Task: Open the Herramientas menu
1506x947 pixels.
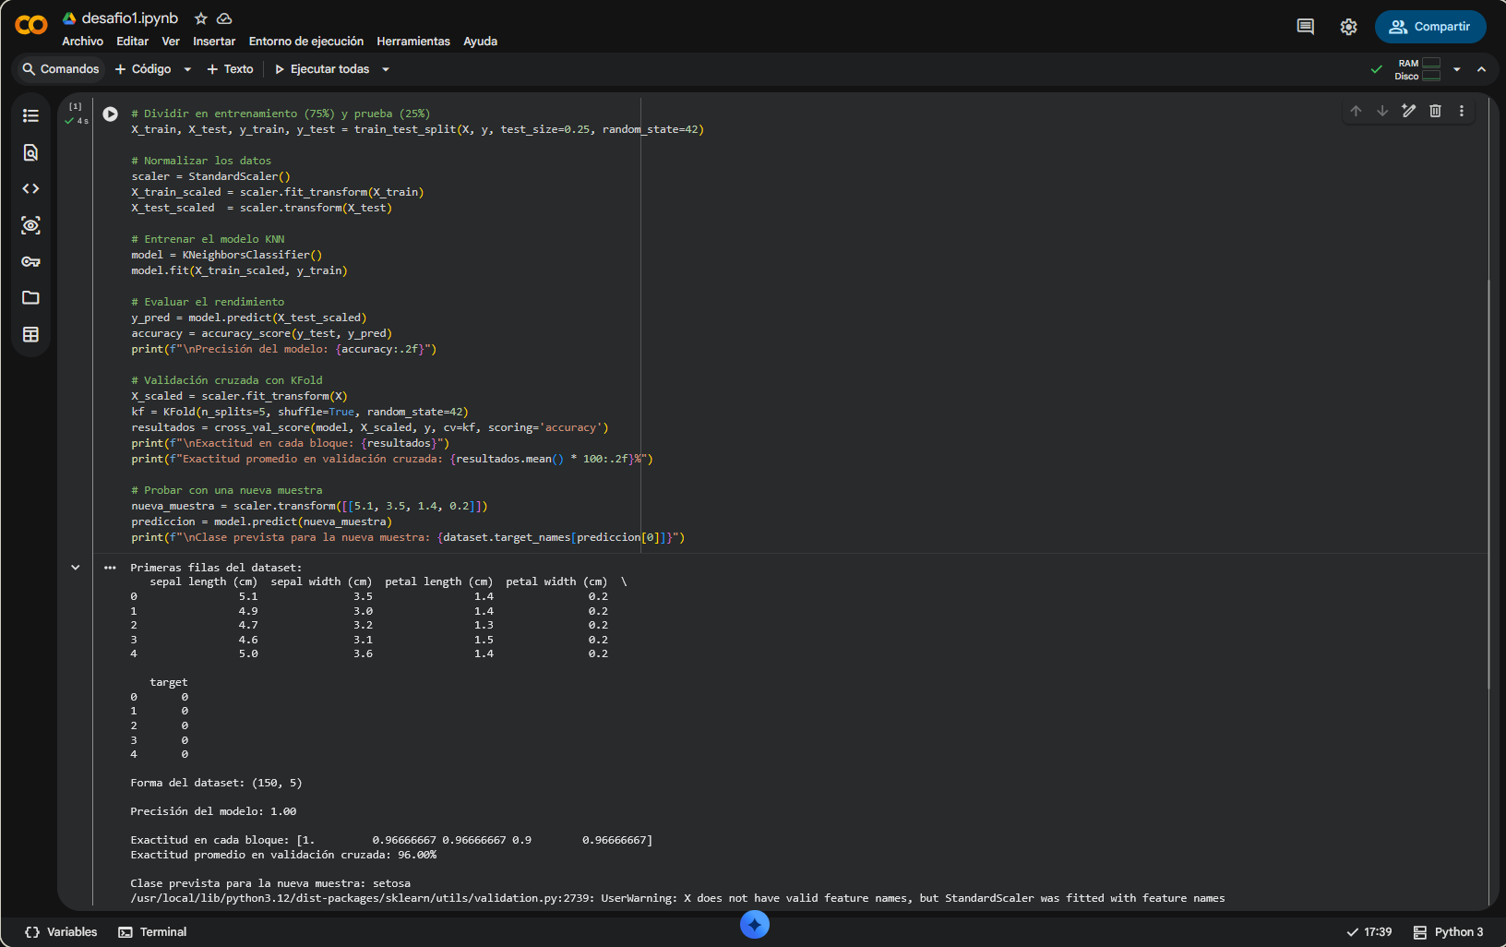Action: click(x=413, y=42)
